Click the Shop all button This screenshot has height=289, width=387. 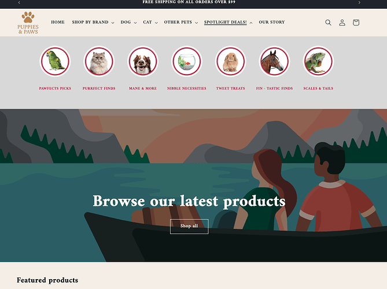(x=189, y=226)
